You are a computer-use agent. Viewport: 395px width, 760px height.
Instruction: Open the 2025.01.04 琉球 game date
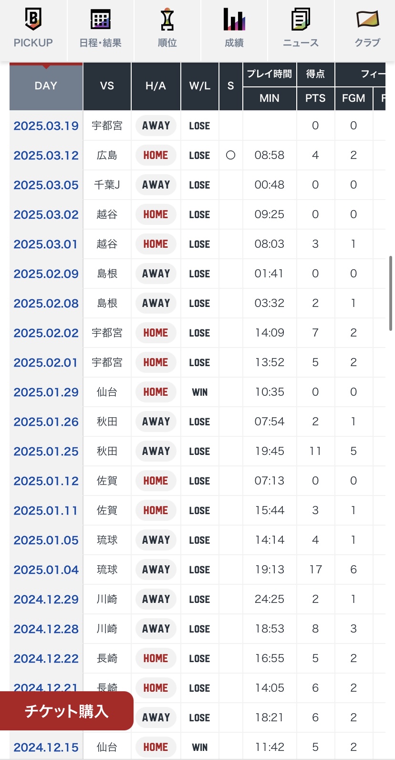pos(46,570)
